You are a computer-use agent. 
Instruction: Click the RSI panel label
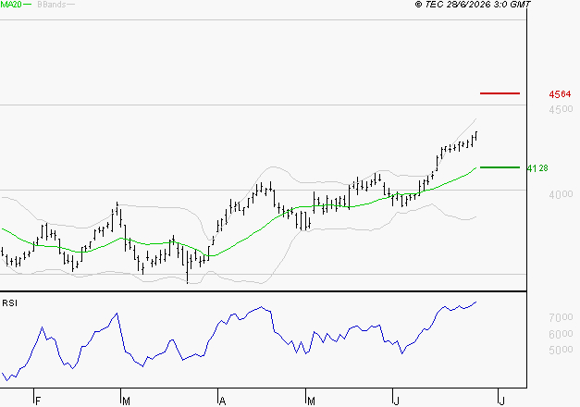pos(9,303)
